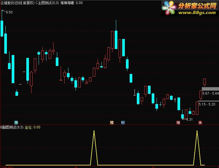Click the 涨 event marker icon
The image size is (219, 168).
coord(200,123)
